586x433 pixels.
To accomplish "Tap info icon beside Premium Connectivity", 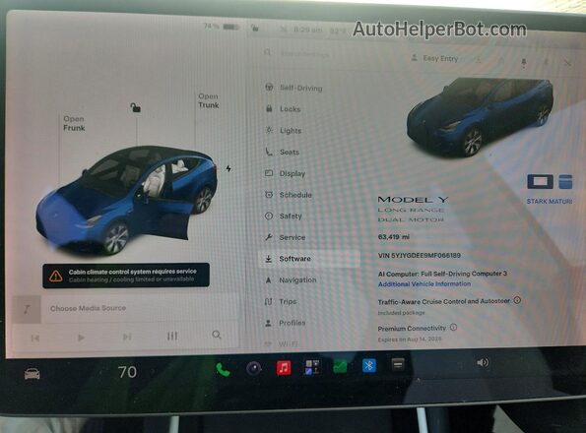I will click(453, 327).
